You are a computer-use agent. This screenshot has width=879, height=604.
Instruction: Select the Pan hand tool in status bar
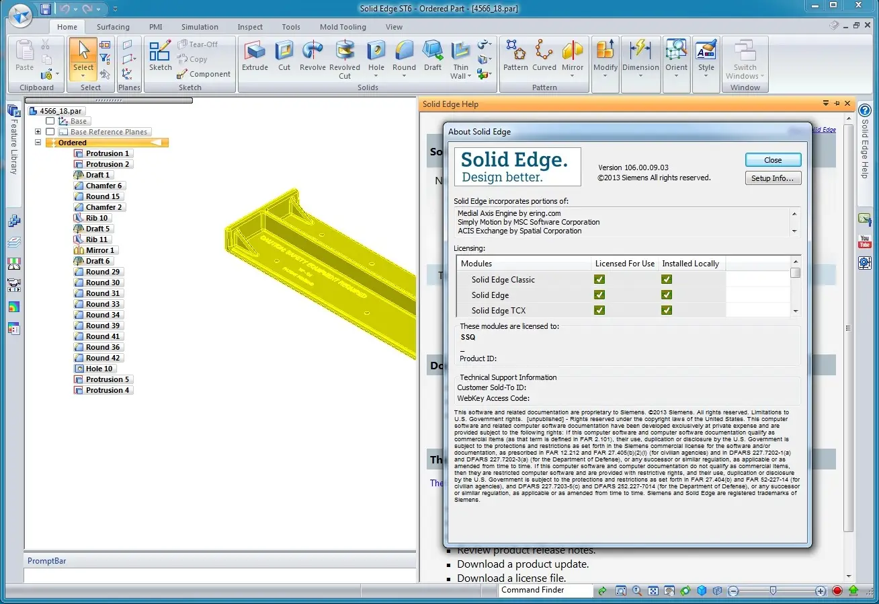(x=669, y=591)
